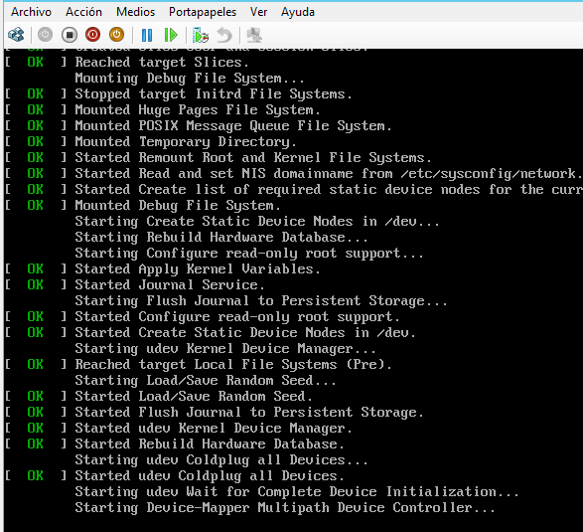The width and height of the screenshot is (583, 532).
Task: Click 'Starting Flush Journal to Persistent Storage...'
Action: [x=261, y=301]
